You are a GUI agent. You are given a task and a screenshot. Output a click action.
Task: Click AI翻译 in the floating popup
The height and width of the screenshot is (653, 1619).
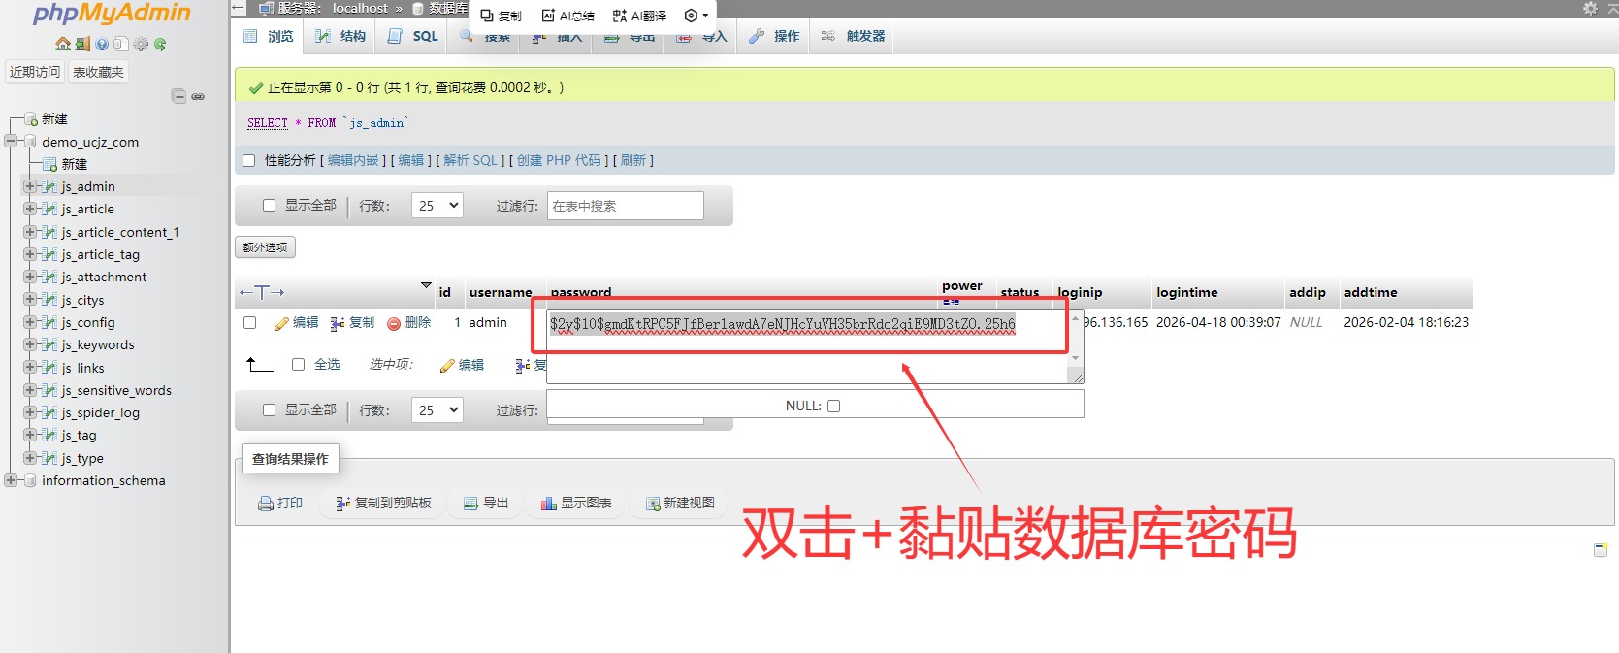point(639,16)
